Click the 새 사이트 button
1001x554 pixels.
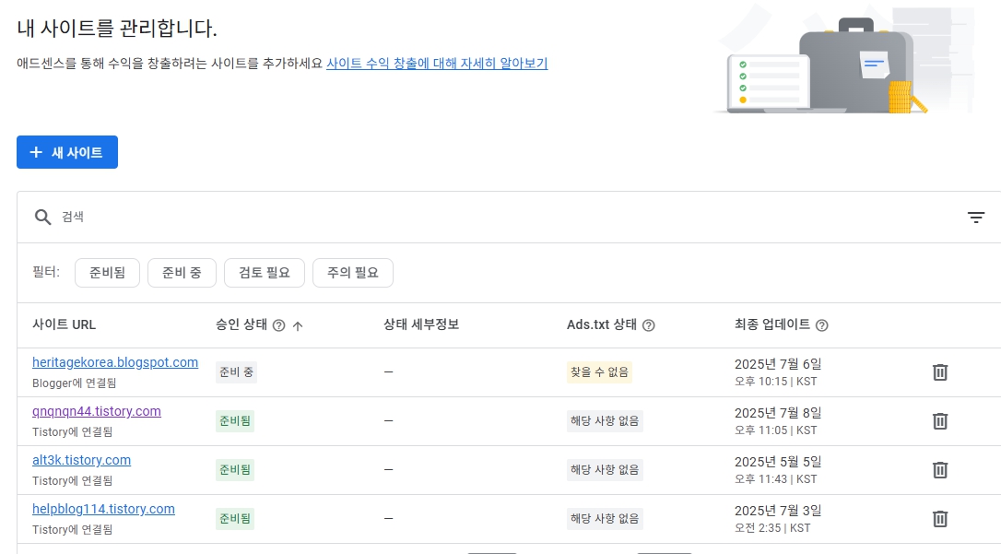point(67,152)
